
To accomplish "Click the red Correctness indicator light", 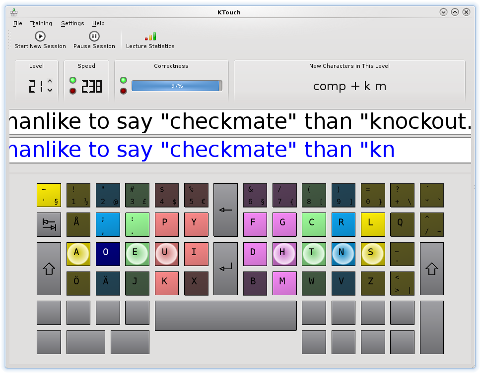I will coord(123,91).
